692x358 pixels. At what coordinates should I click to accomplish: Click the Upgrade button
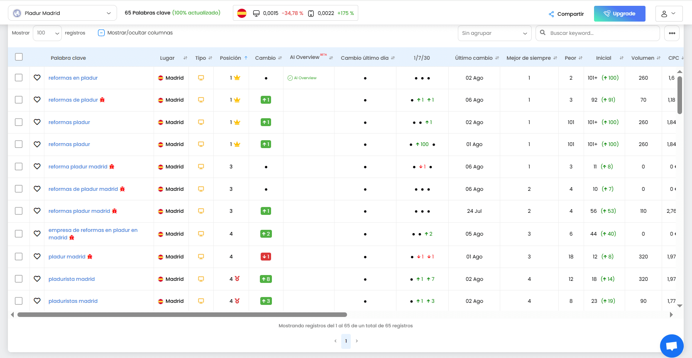619,14
